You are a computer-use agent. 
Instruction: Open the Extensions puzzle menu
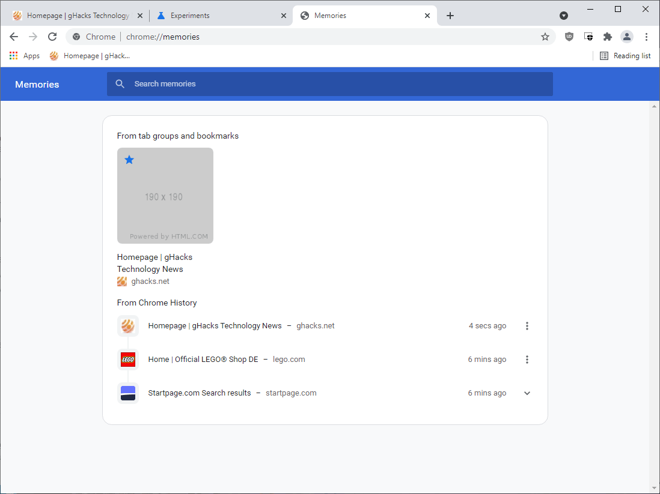tap(607, 37)
